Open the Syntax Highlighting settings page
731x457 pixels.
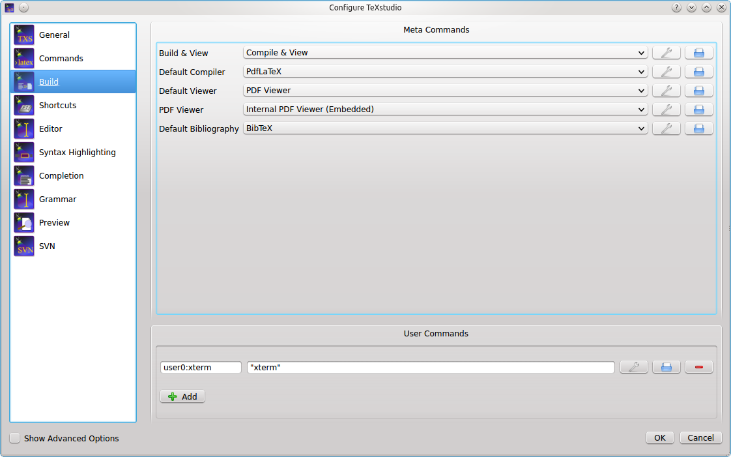tap(73, 152)
